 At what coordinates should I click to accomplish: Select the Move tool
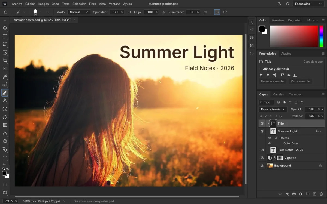click(x=5, y=28)
